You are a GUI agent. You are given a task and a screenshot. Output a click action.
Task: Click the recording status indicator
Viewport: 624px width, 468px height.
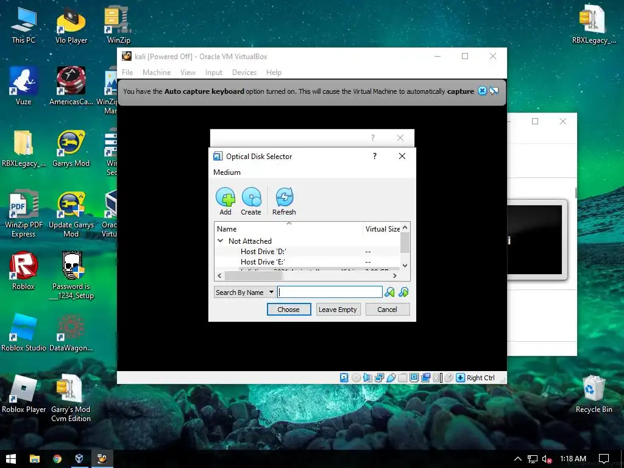click(x=425, y=378)
